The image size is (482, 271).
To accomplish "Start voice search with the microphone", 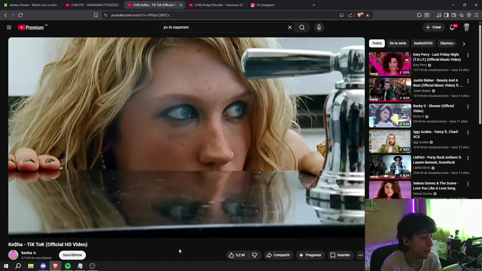I will (x=319, y=27).
